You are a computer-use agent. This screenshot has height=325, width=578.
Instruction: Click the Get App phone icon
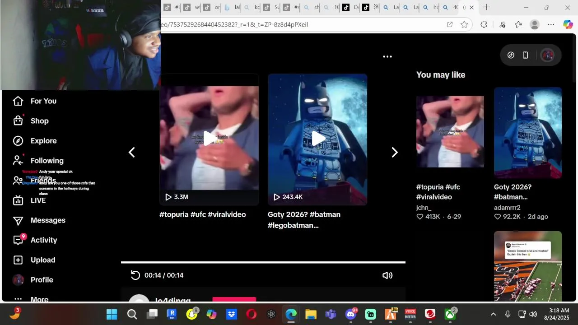[525, 55]
